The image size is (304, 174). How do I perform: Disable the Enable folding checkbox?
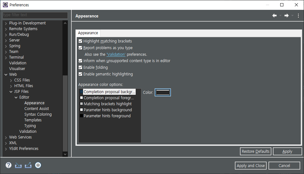80,68
